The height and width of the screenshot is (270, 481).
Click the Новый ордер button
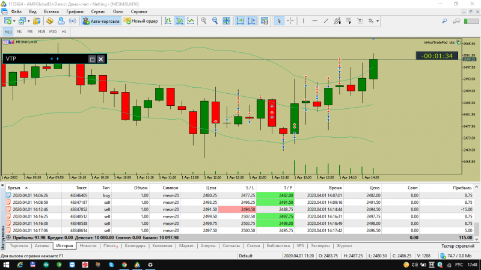(x=141, y=21)
